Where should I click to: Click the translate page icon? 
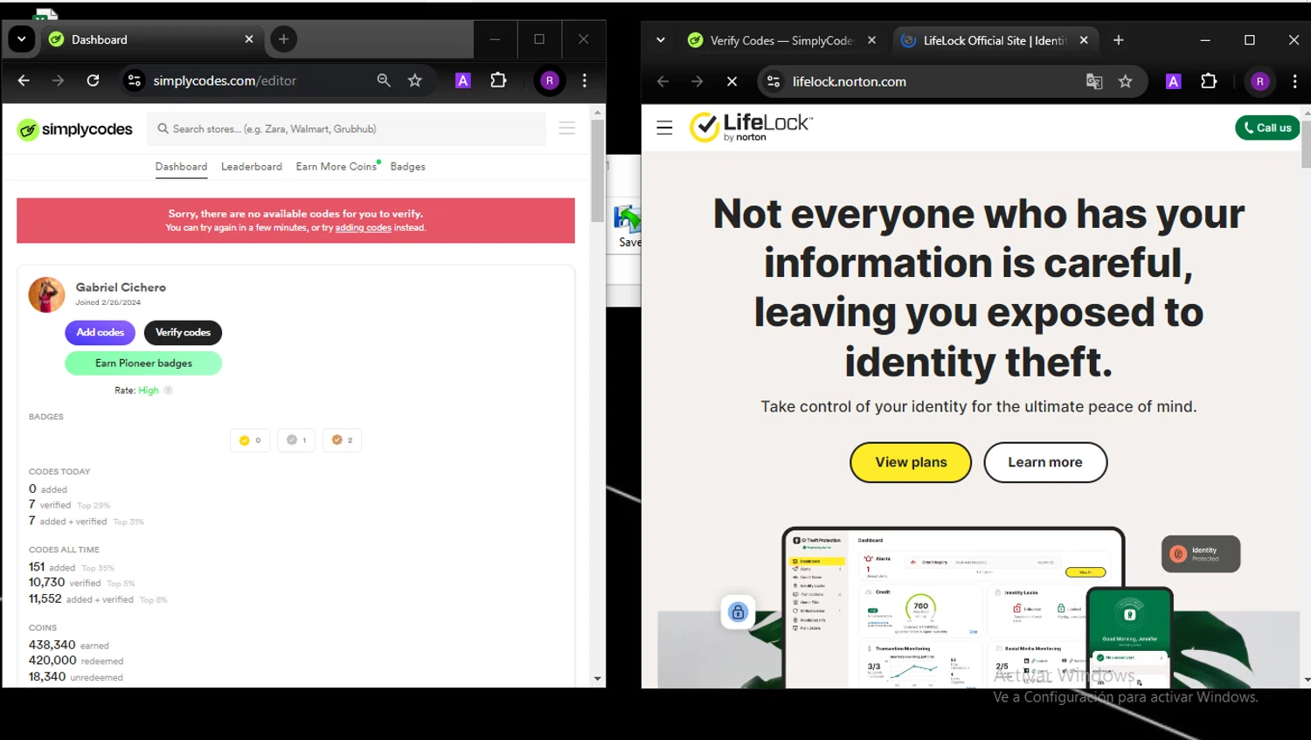pos(1093,81)
